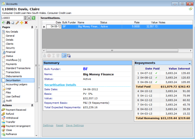Click the Refinance action icon
This screenshot has width=195, height=139.
(3, 134)
